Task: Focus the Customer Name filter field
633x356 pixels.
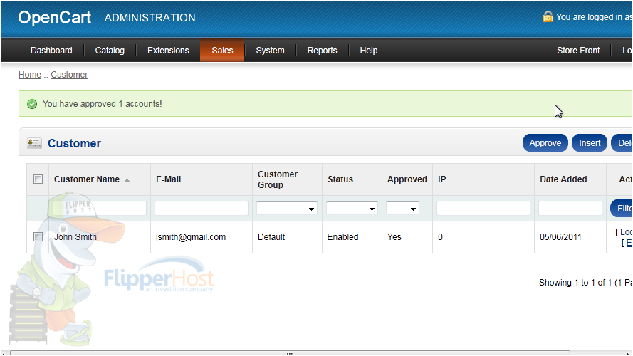Action: pyautogui.click(x=100, y=209)
